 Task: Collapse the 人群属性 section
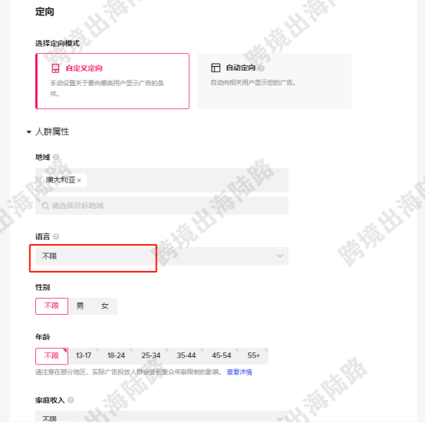[28, 132]
